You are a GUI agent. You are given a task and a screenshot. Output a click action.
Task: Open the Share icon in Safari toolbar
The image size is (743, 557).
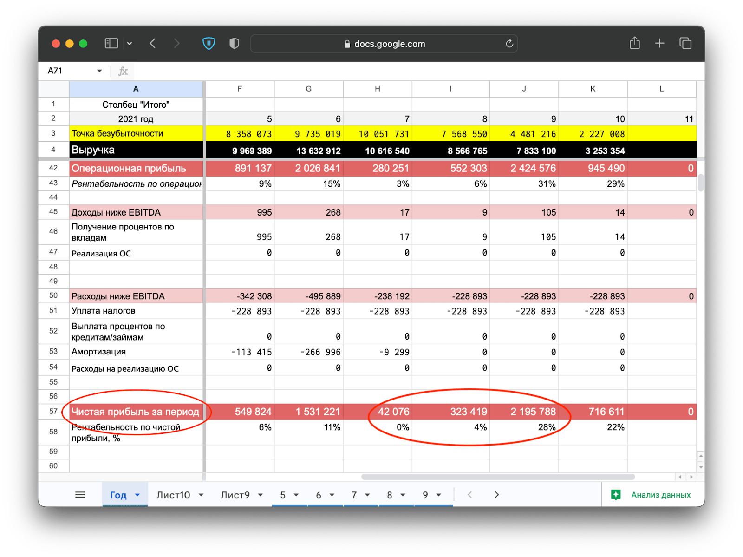point(634,44)
